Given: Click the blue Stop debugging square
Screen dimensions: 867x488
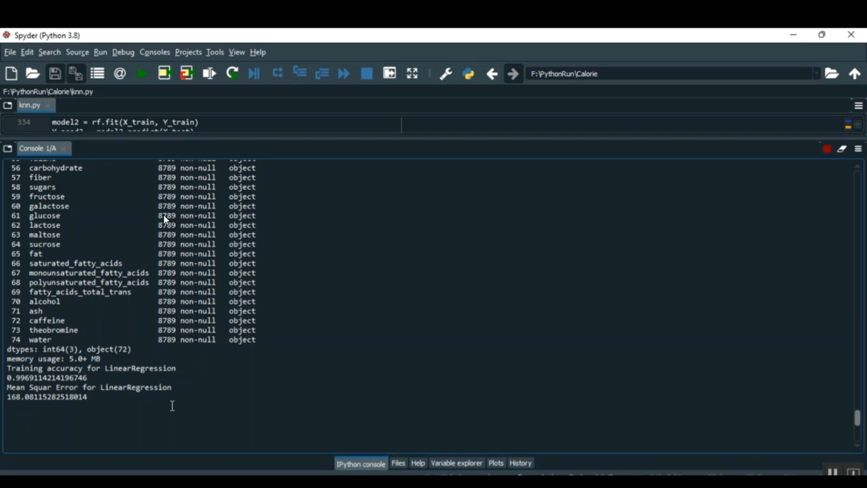Looking at the screenshot, I should (366, 73).
